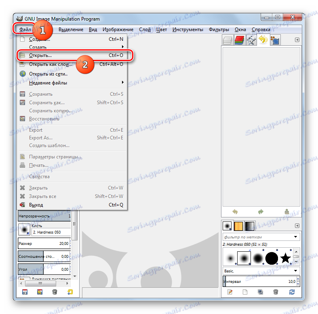The width and height of the screenshot is (318, 314).
Task: Click the edit brush pencil icon
Action: [230, 292]
